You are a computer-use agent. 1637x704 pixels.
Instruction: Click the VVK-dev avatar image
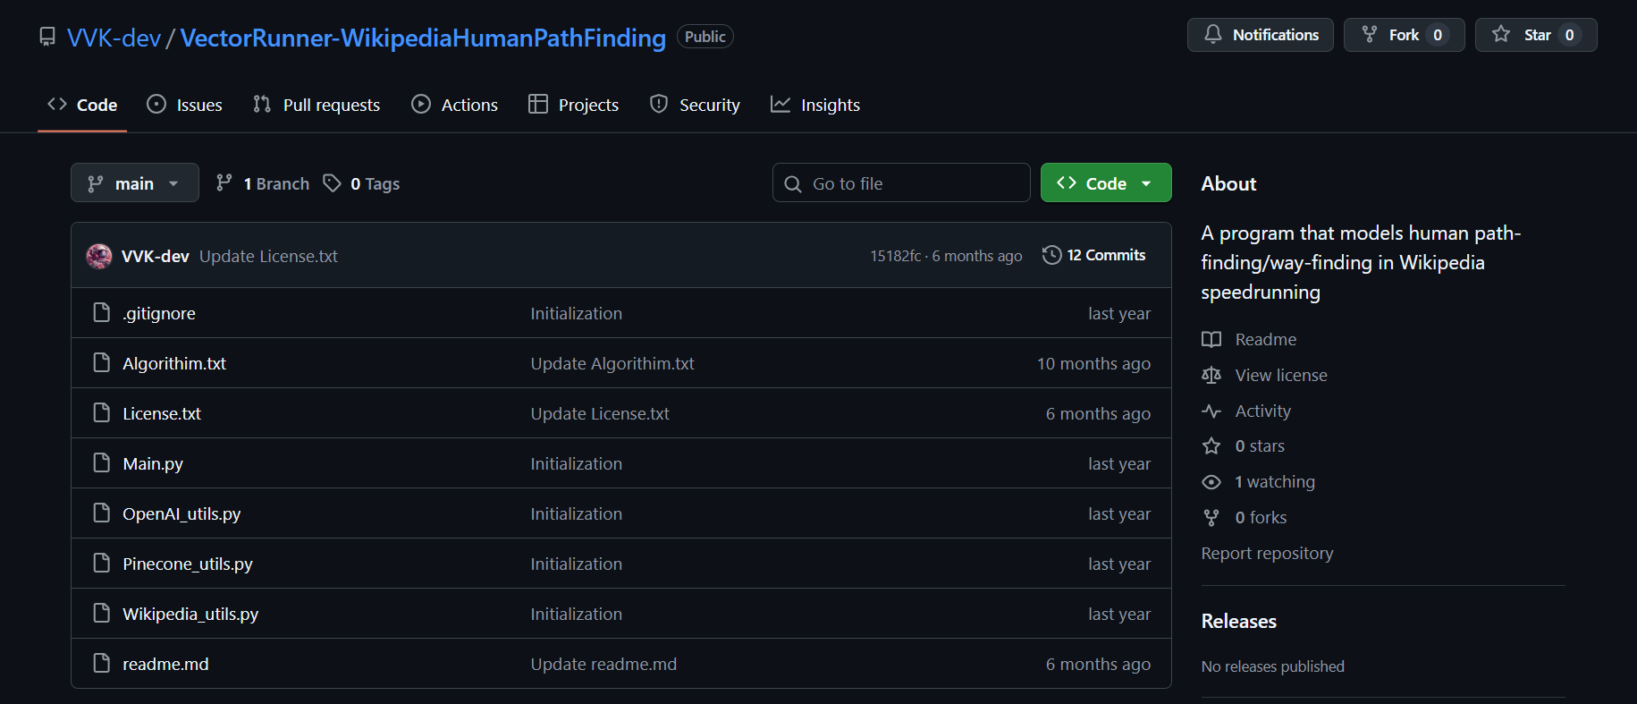99,256
